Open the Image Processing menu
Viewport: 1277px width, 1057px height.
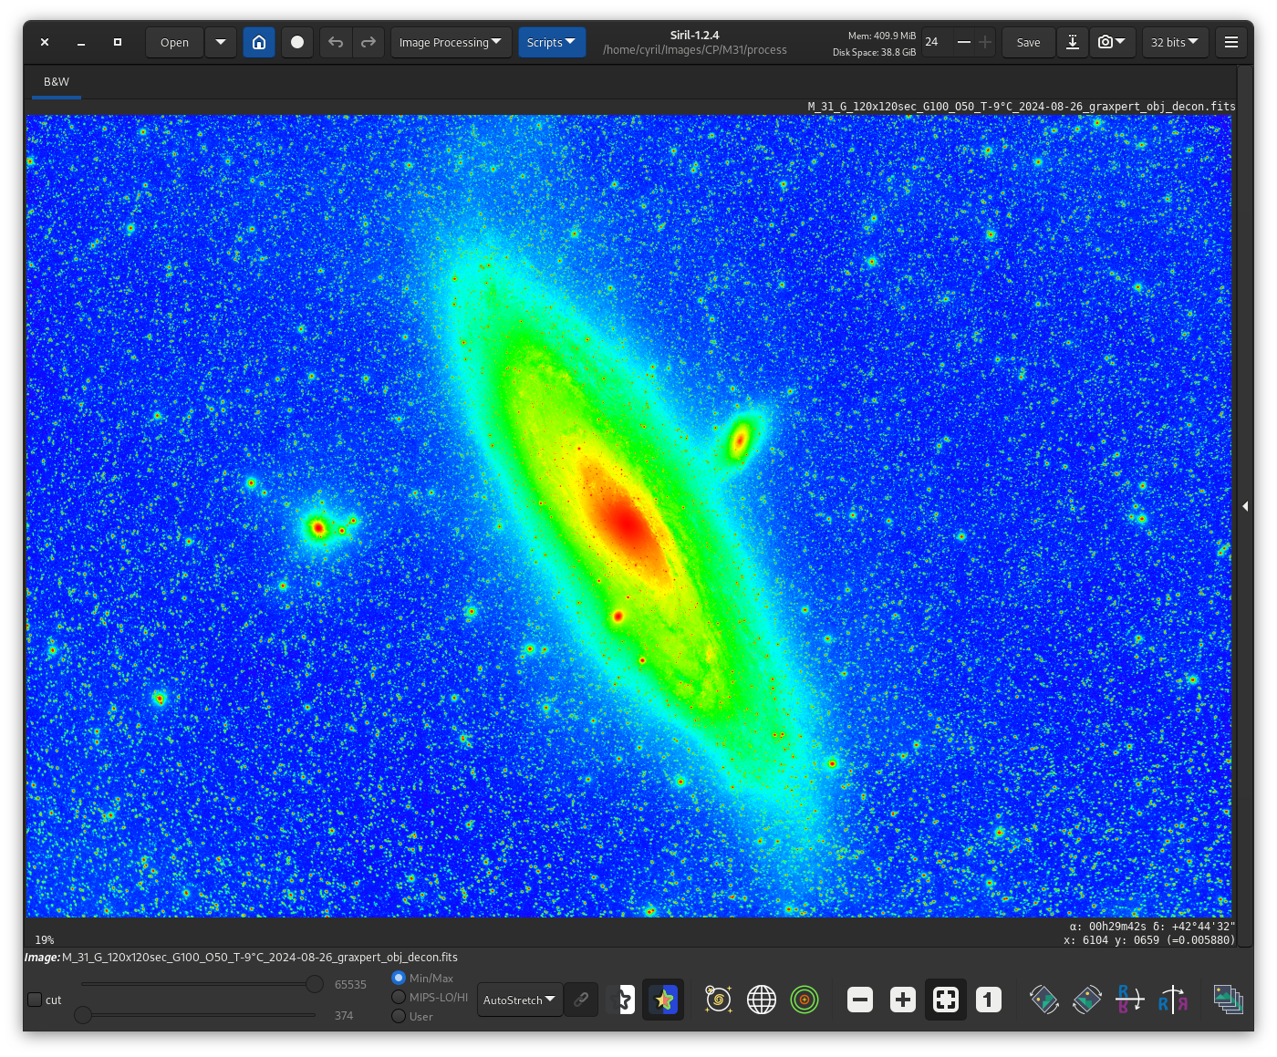click(x=450, y=42)
